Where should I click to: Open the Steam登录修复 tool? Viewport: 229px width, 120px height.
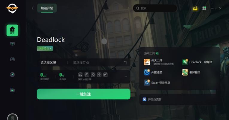(157, 82)
